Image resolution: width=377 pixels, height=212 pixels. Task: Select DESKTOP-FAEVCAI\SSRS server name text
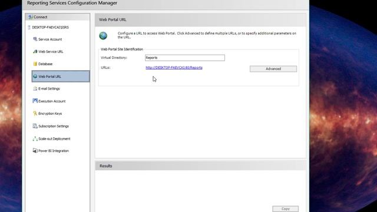point(51,28)
